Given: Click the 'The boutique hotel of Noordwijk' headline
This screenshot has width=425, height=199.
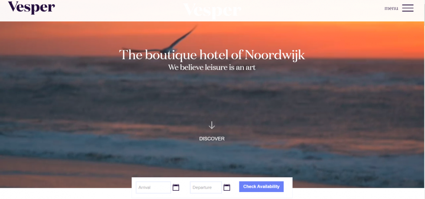Looking at the screenshot, I should (x=212, y=55).
